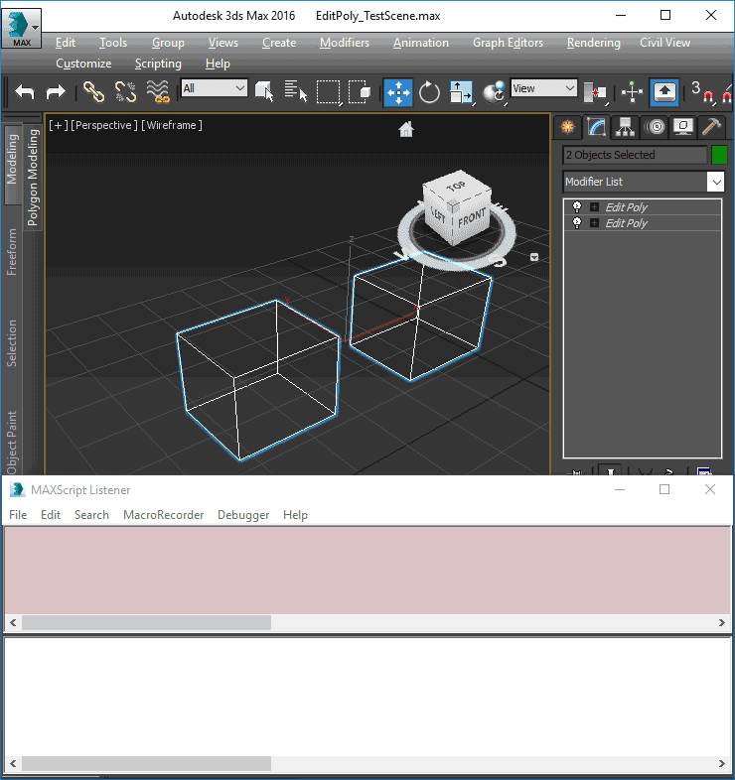This screenshot has height=780, width=735.
Task: Click the Undo arrow in main toolbar
Action: click(x=25, y=92)
